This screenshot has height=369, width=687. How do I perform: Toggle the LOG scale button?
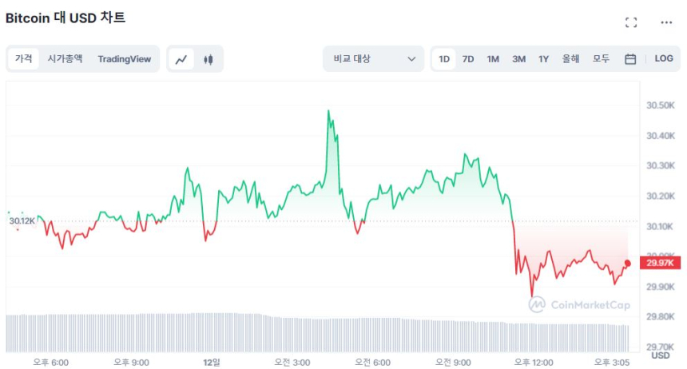(x=664, y=59)
